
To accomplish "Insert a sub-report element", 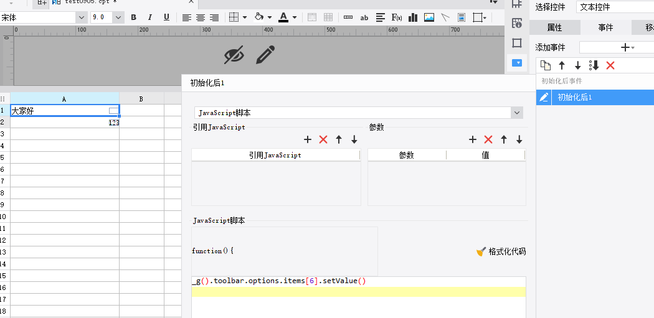I will click(x=462, y=17).
